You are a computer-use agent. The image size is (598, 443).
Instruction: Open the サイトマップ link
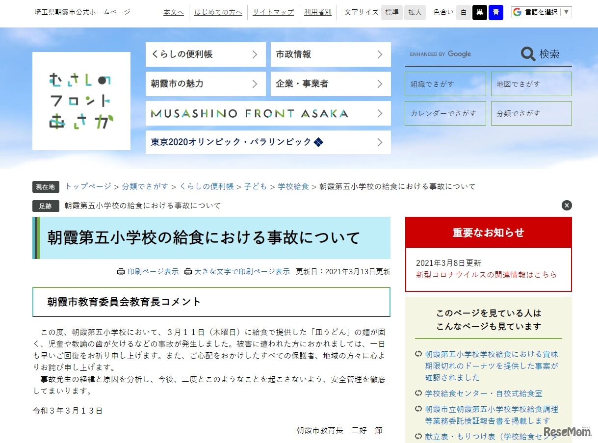273,12
